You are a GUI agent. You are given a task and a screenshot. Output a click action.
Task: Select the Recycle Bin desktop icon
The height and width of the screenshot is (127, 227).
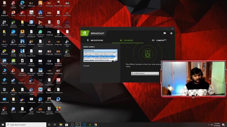(x=4, y=91)
